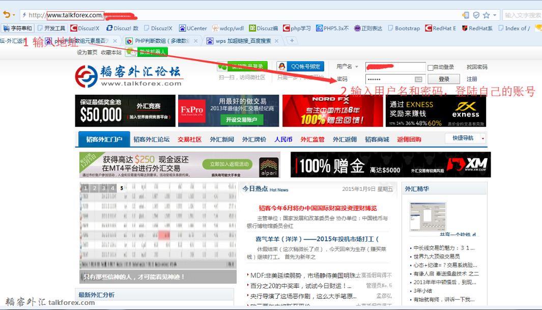This screenshot has width=542, height=310.
Task: Select slide number 3 in slideshow
Action: 103,188
